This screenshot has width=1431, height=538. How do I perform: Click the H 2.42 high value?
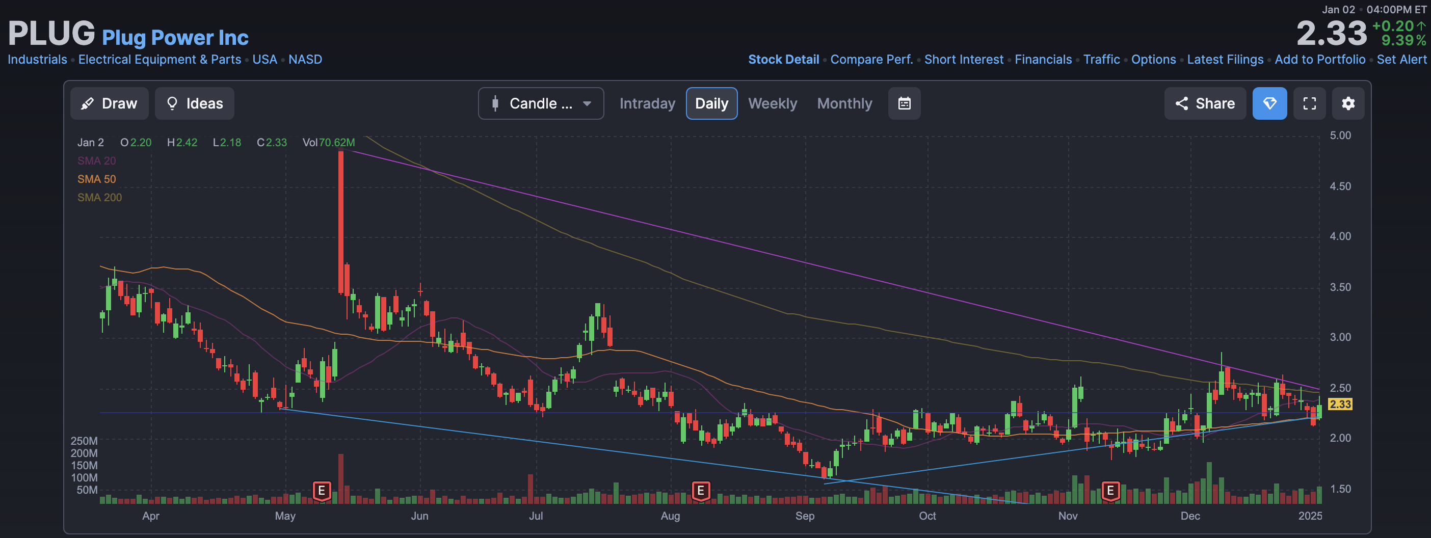(182, 142)
